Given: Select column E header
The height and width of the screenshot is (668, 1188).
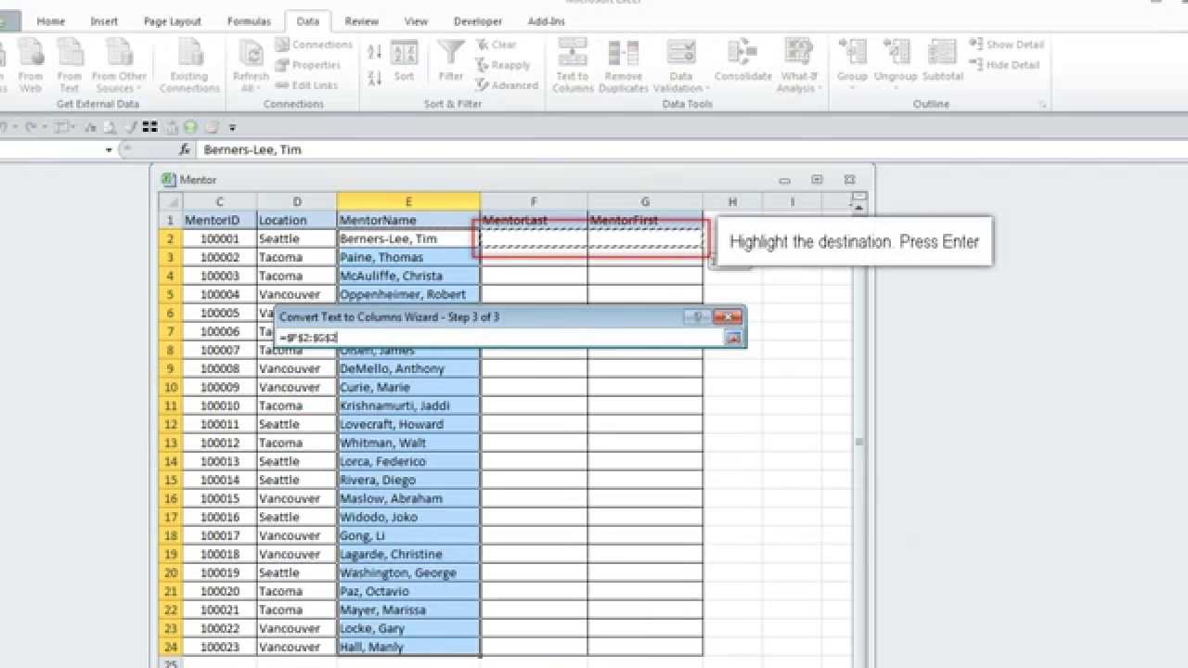Looking at the screenshot, I should [408, 201].
